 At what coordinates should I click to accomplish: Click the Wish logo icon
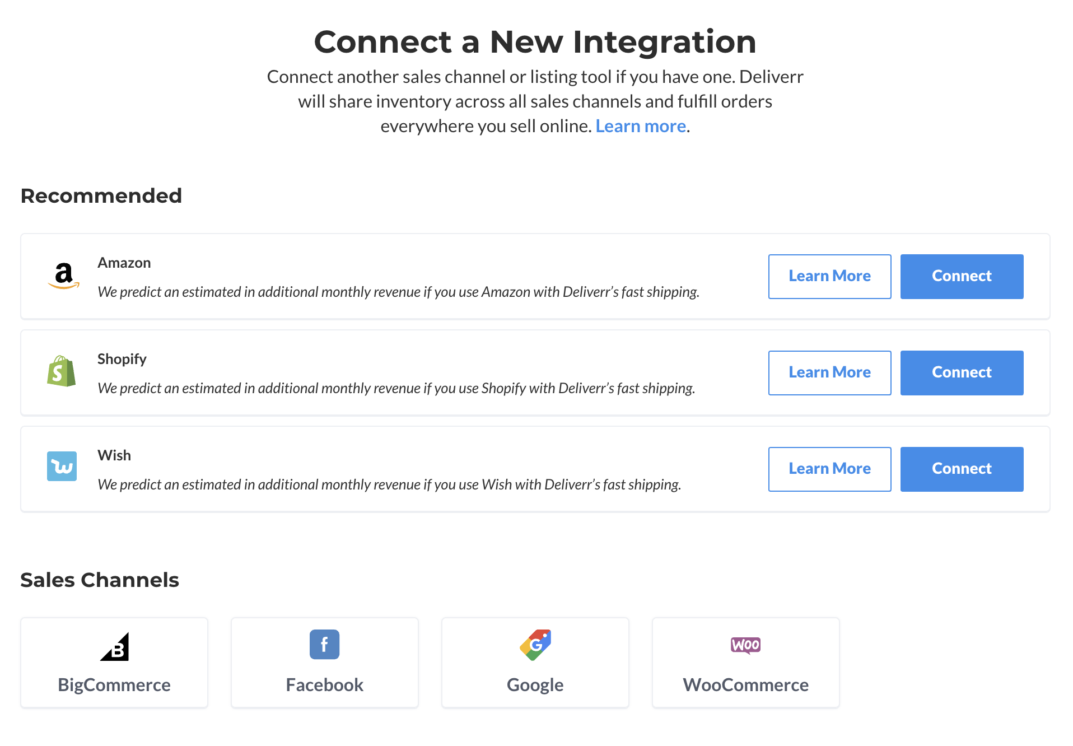click(x=62, y=467)
